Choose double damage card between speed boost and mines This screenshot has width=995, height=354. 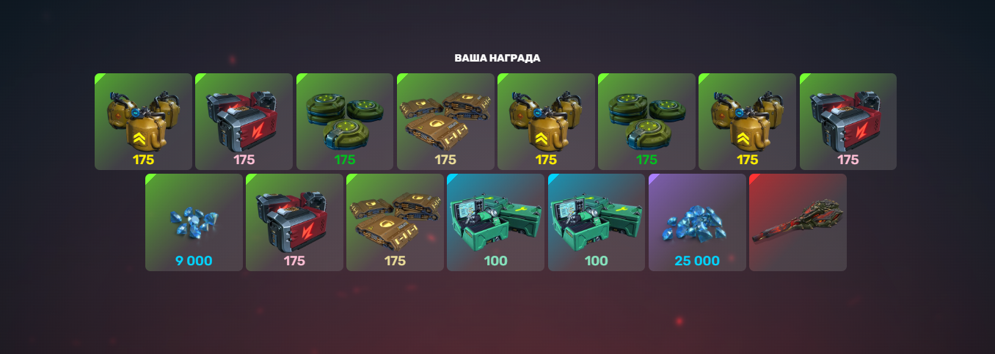(x=546, y=122)
